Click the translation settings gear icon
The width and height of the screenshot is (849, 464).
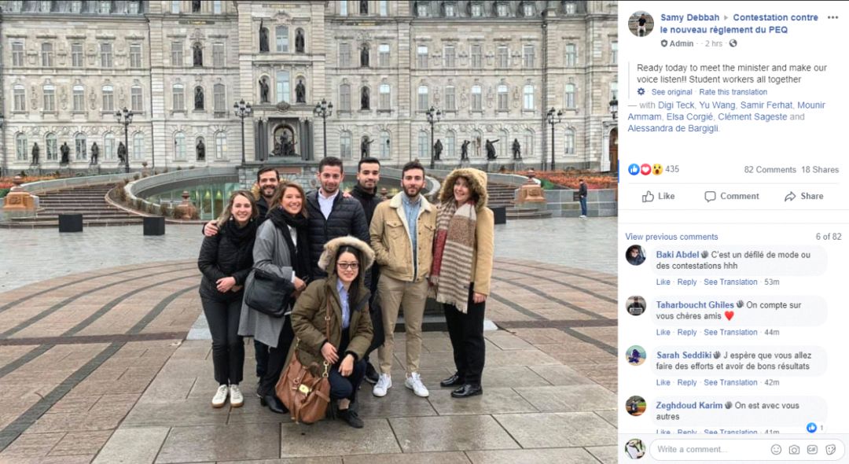tap(641, 91)
